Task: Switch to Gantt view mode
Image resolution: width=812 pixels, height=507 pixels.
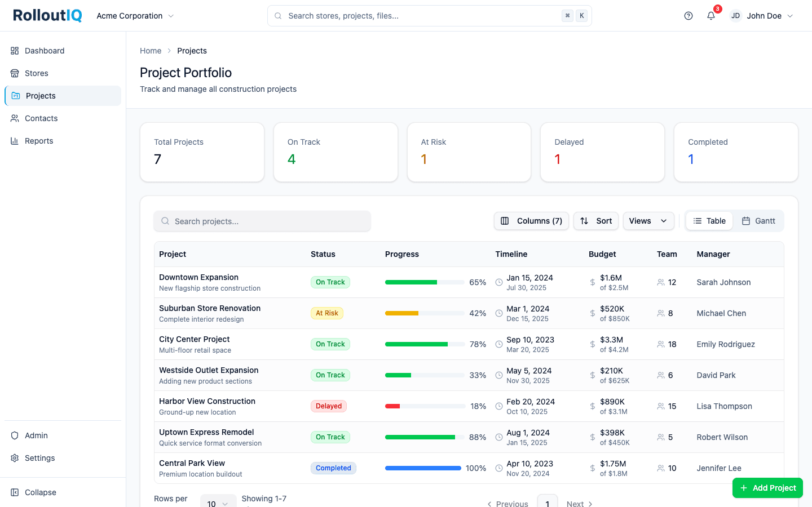Action: pos(758,221)
